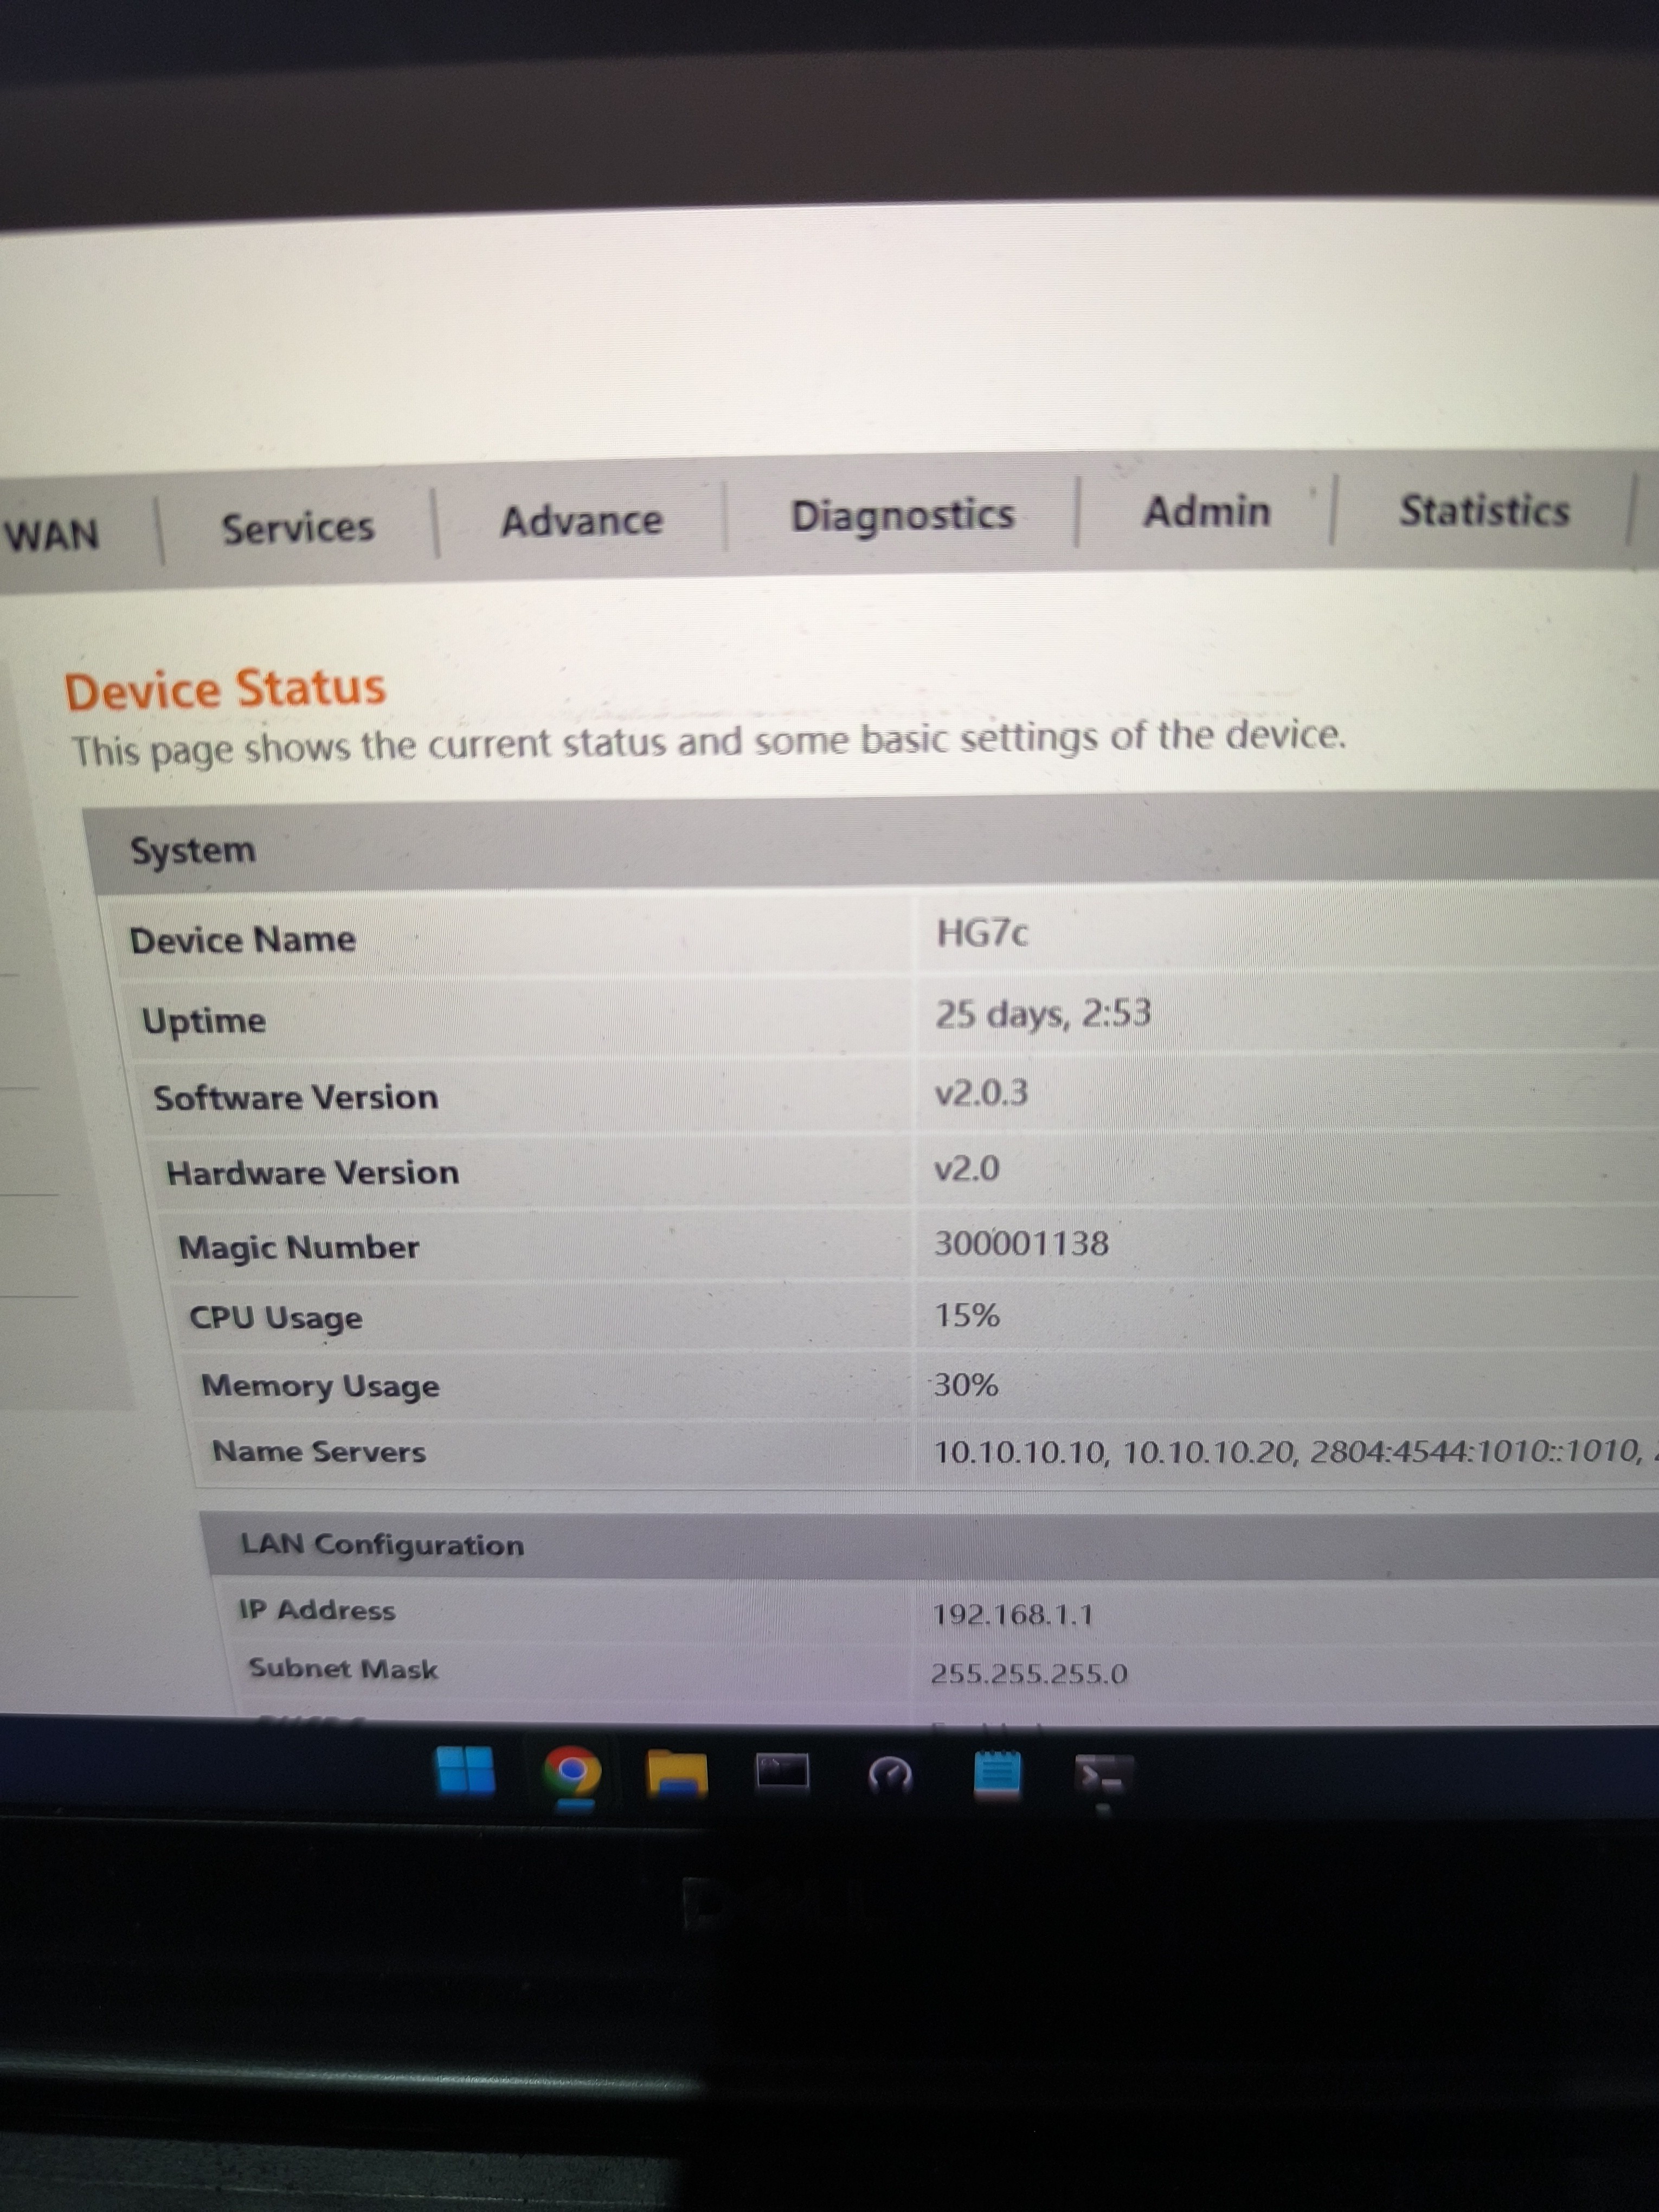Screen dimensions: 1659x2212
Task: Open the Statistics tab
Action: (x=1483, y=510)
